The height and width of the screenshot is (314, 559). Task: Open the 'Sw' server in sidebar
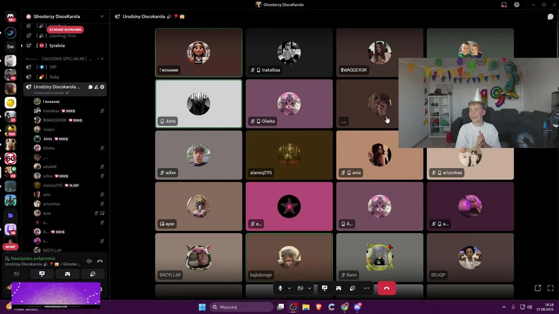coord(10,46)
